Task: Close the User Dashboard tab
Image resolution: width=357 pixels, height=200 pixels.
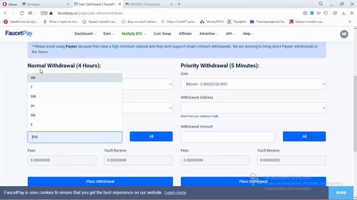Action: [x=119, y=4]
